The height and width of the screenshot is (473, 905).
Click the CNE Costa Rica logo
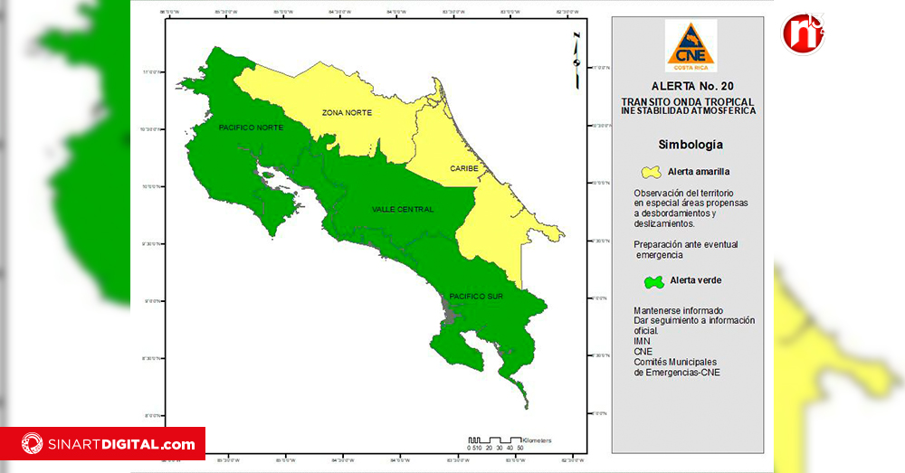point(691,46)
